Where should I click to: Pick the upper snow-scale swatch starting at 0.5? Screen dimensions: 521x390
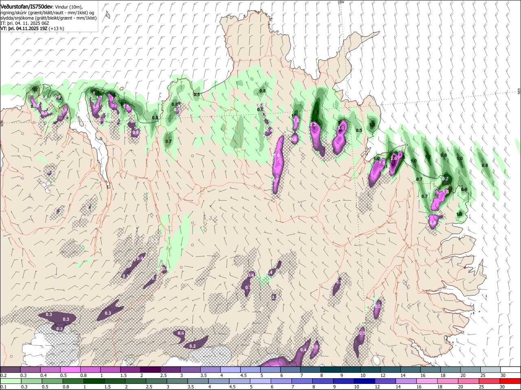(x=70, y=369)
